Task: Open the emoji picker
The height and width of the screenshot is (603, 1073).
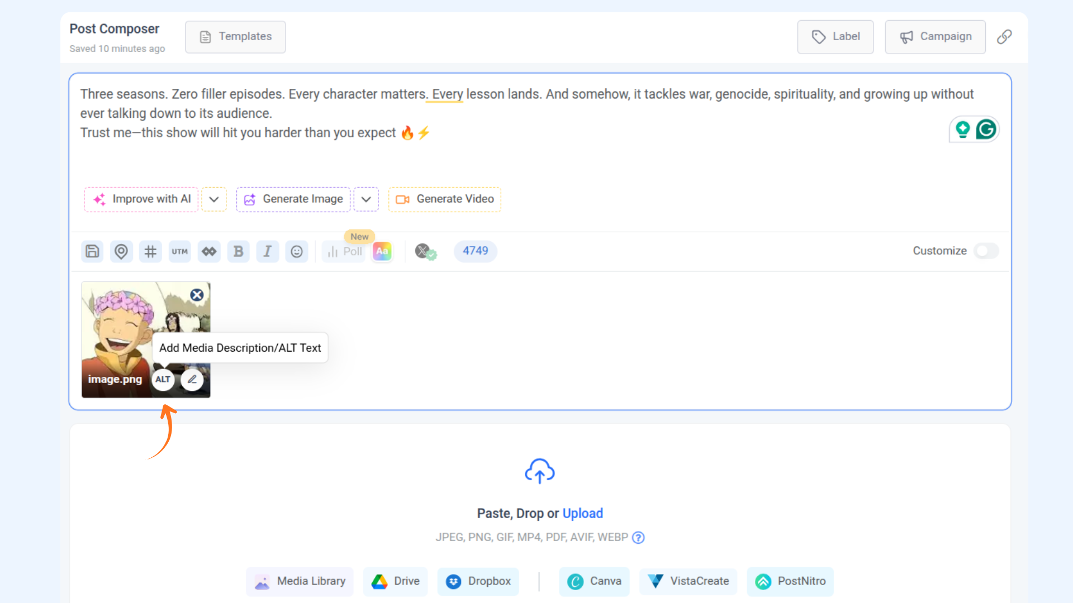Action: [297, 251]
